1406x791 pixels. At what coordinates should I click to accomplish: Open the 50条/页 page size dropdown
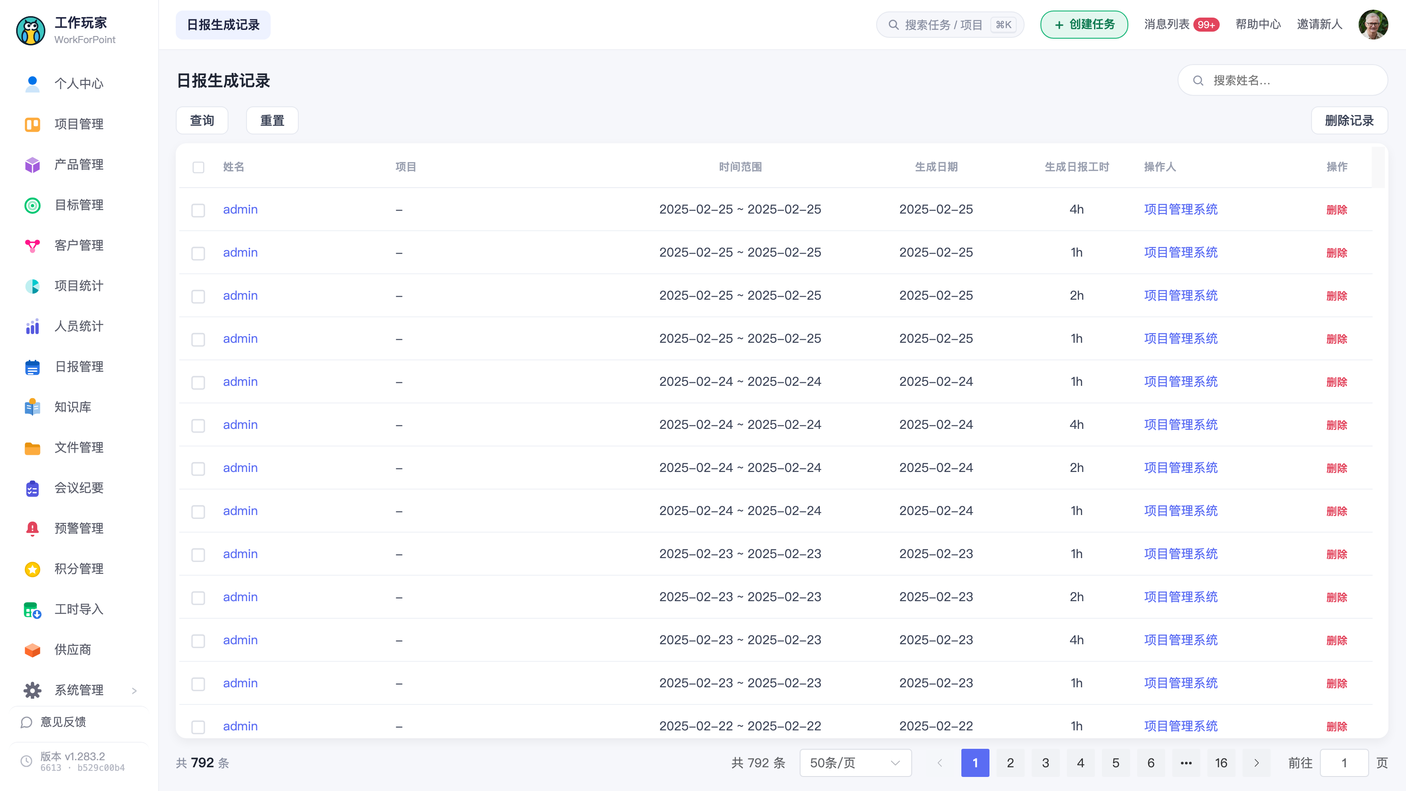pos(855,762)
